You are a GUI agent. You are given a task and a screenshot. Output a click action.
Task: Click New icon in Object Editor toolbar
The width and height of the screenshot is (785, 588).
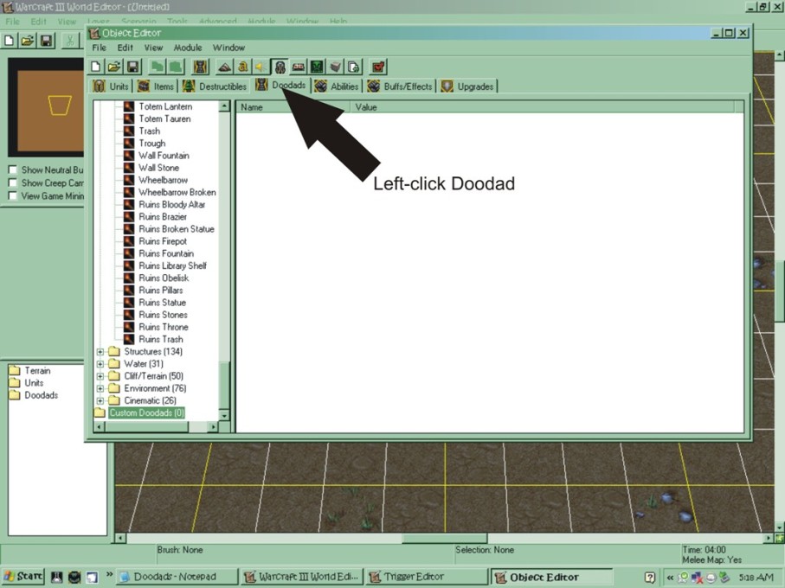[x=96, y=67]
